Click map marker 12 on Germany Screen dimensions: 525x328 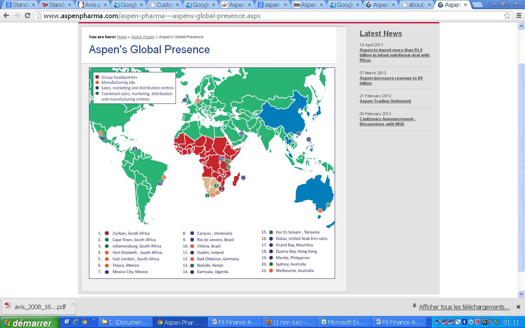click(198, 101)
